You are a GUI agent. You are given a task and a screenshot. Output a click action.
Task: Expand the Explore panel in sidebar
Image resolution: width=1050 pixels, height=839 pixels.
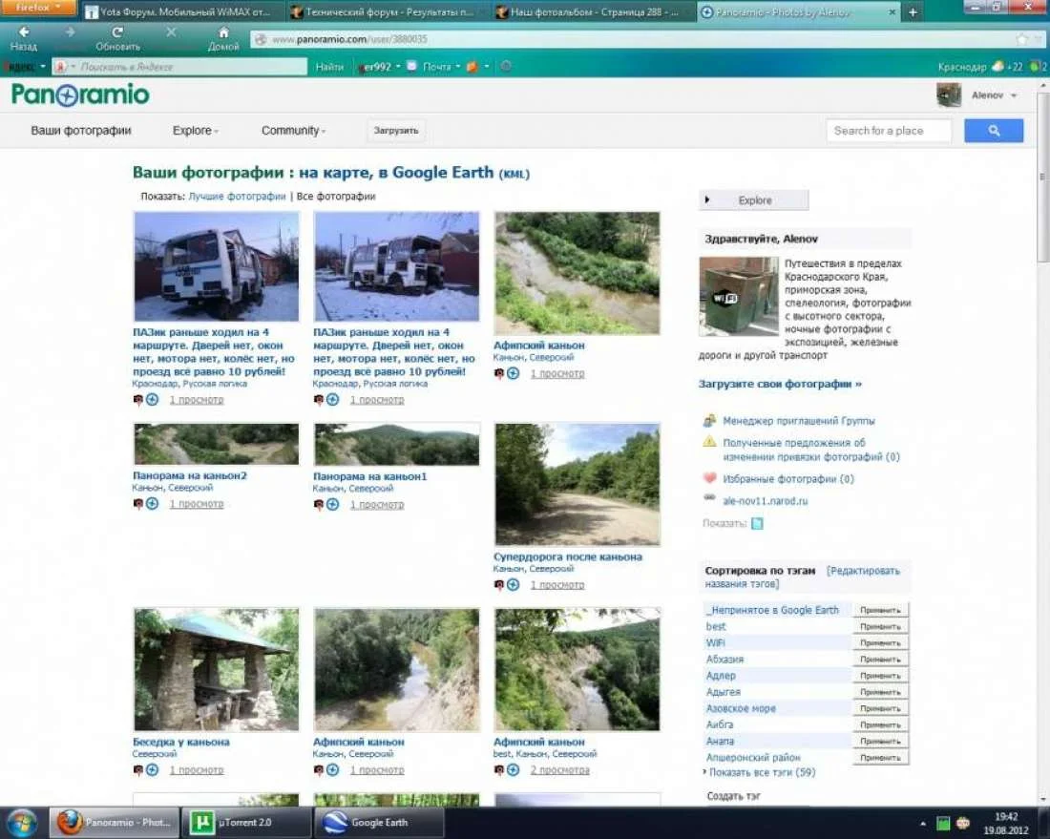pyautogui.click(x=754, y=200)
